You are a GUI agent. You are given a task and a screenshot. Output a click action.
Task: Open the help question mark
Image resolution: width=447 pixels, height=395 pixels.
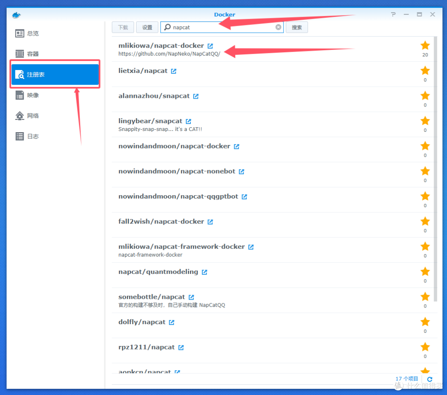[x=393, y=14]
